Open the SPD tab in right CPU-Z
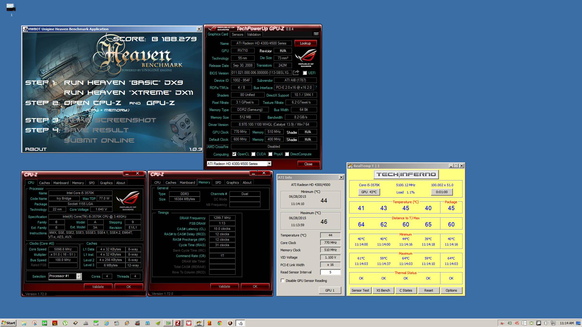582x327 pixels. point(218,183)
